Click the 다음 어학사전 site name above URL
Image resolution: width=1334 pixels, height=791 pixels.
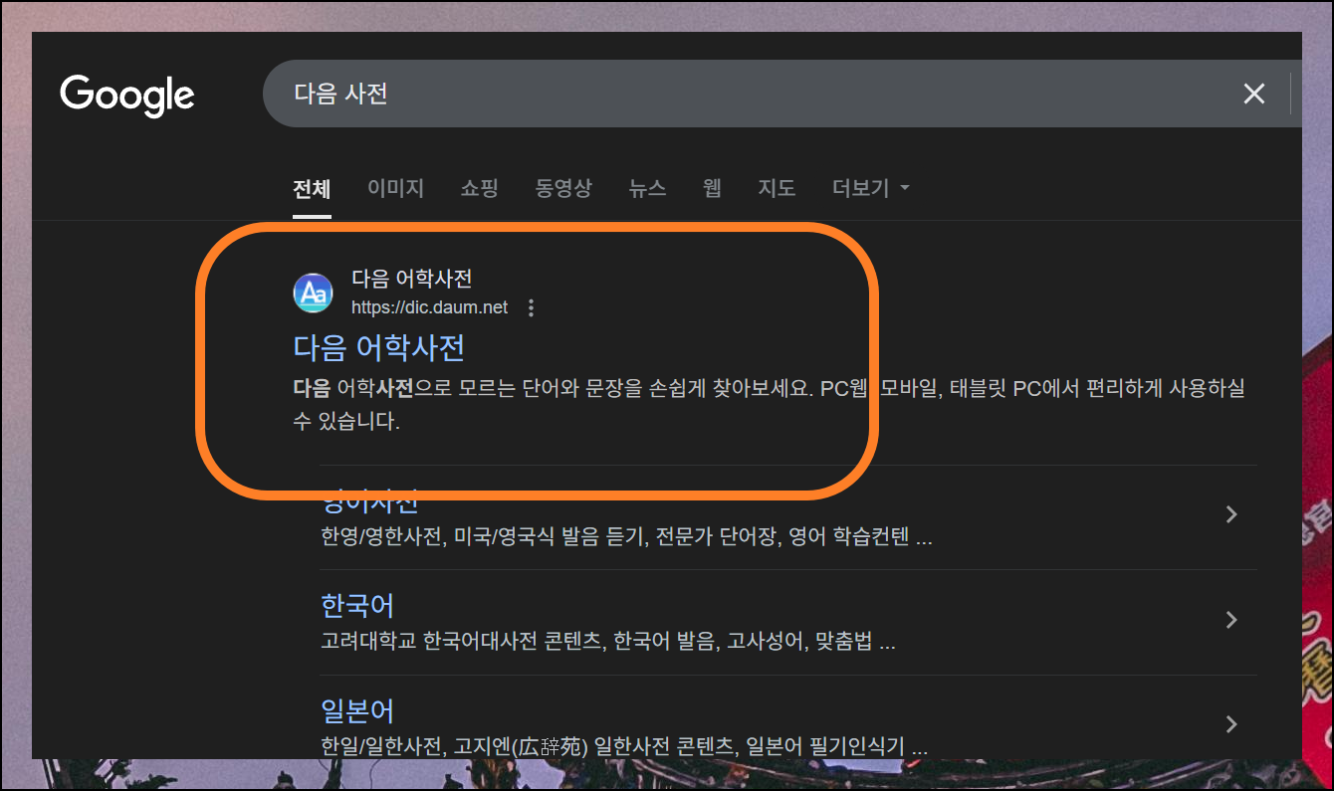[411, 280]
